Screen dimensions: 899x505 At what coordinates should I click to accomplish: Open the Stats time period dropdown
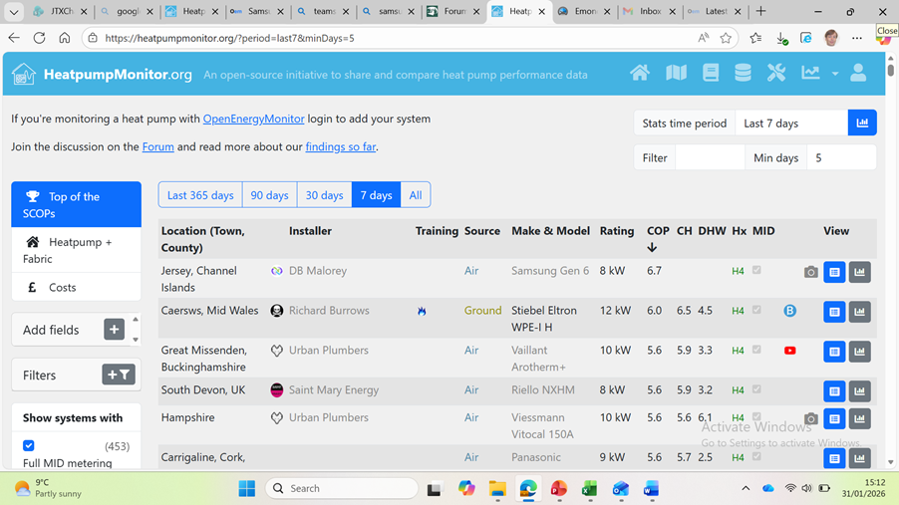tap(791, 124)
